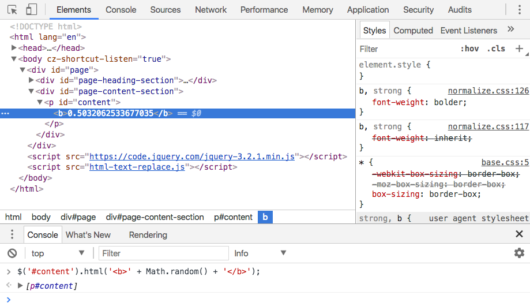Click the box-sizing: border-box declaration
The width and height of the screenshot is (530, 306).
(426, 194)
